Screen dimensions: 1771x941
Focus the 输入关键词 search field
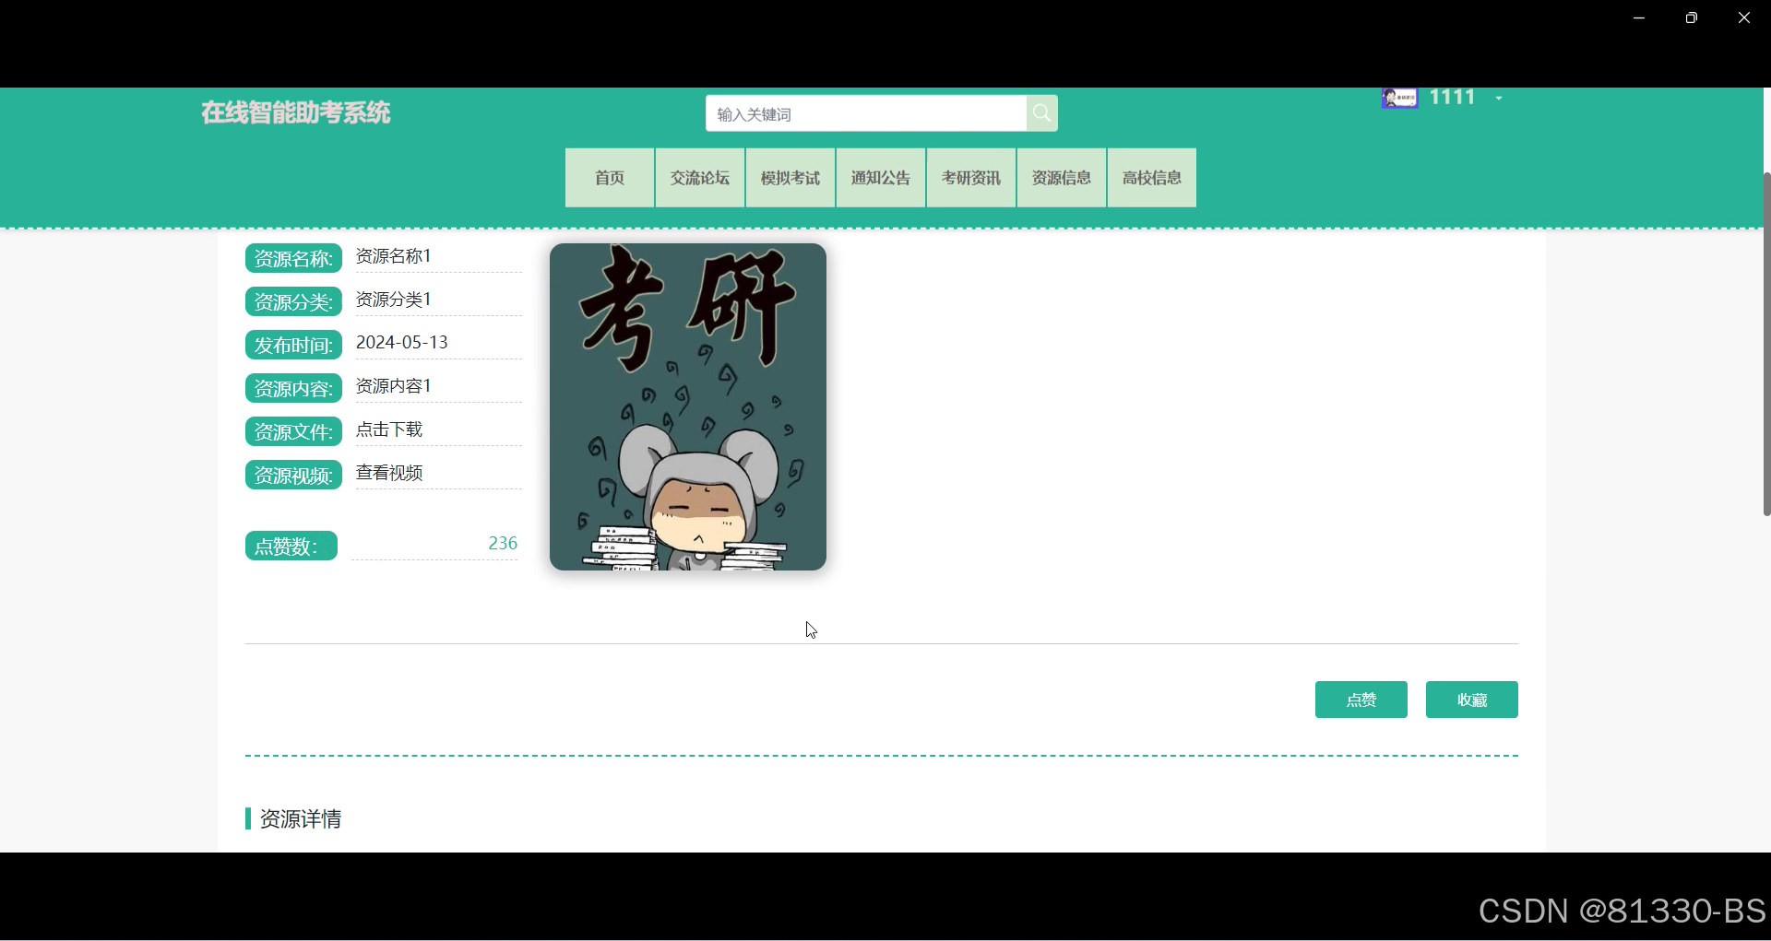point(866,113)
